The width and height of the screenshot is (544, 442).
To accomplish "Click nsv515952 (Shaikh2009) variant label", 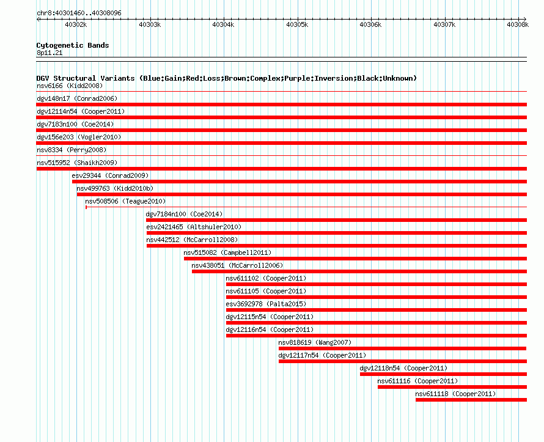I will [77, 163].
